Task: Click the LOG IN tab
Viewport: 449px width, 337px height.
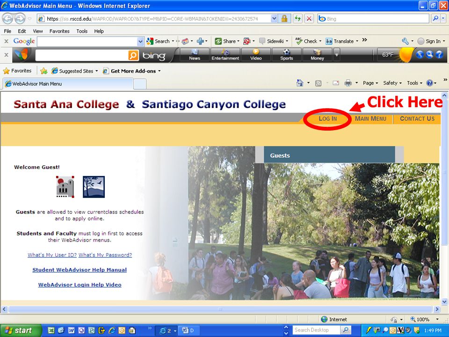Action: click(x=327, y=118)
